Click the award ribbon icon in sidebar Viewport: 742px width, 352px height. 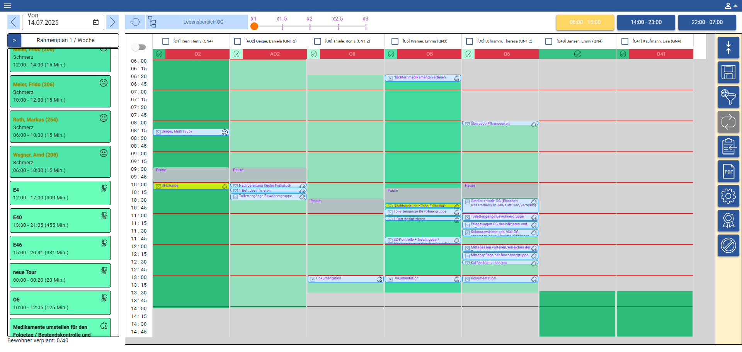(728, 221)
